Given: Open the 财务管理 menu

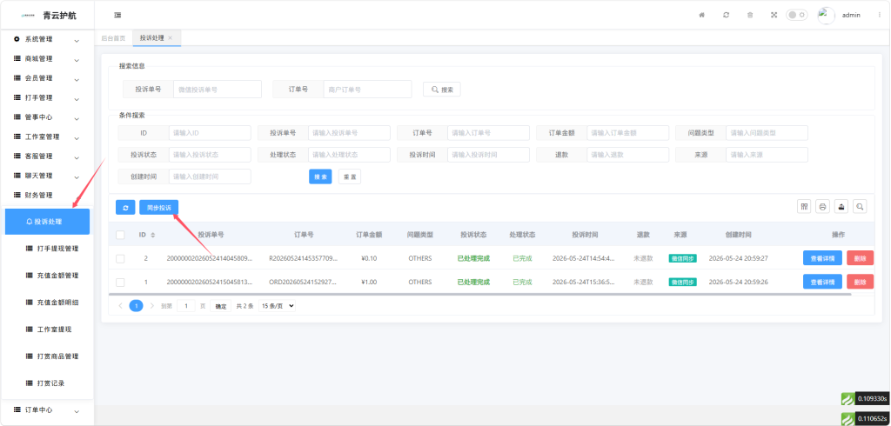Looking at the screenshot, I should (47, 196).
